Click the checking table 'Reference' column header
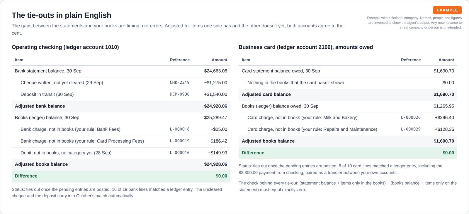469x214 pixels. [180, 60]
